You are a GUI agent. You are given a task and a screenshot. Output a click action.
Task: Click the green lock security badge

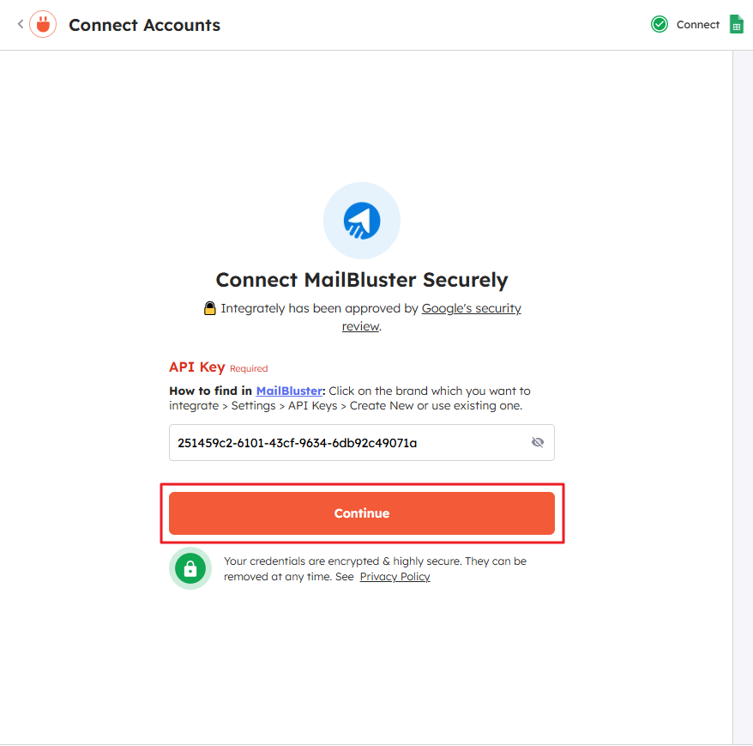[190, 568]
